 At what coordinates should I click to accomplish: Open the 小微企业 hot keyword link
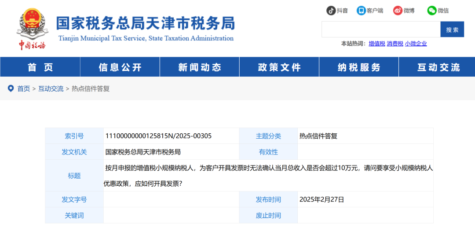[x=416, y=44]
